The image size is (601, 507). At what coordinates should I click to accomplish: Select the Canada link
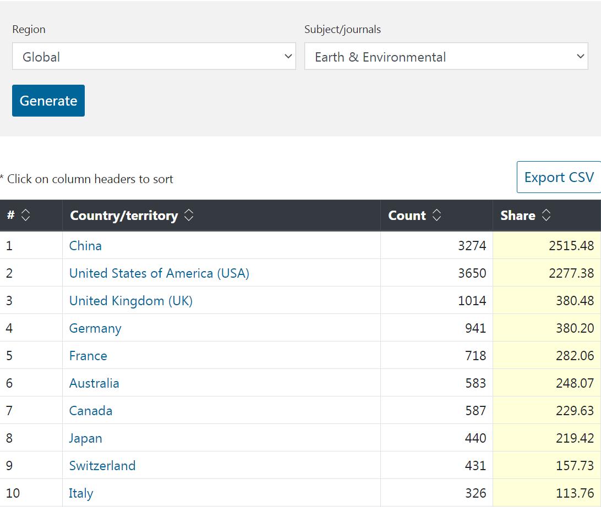tap(91, 411)
